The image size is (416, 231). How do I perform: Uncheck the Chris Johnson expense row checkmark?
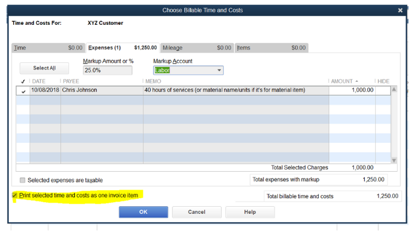coord(24,91)
